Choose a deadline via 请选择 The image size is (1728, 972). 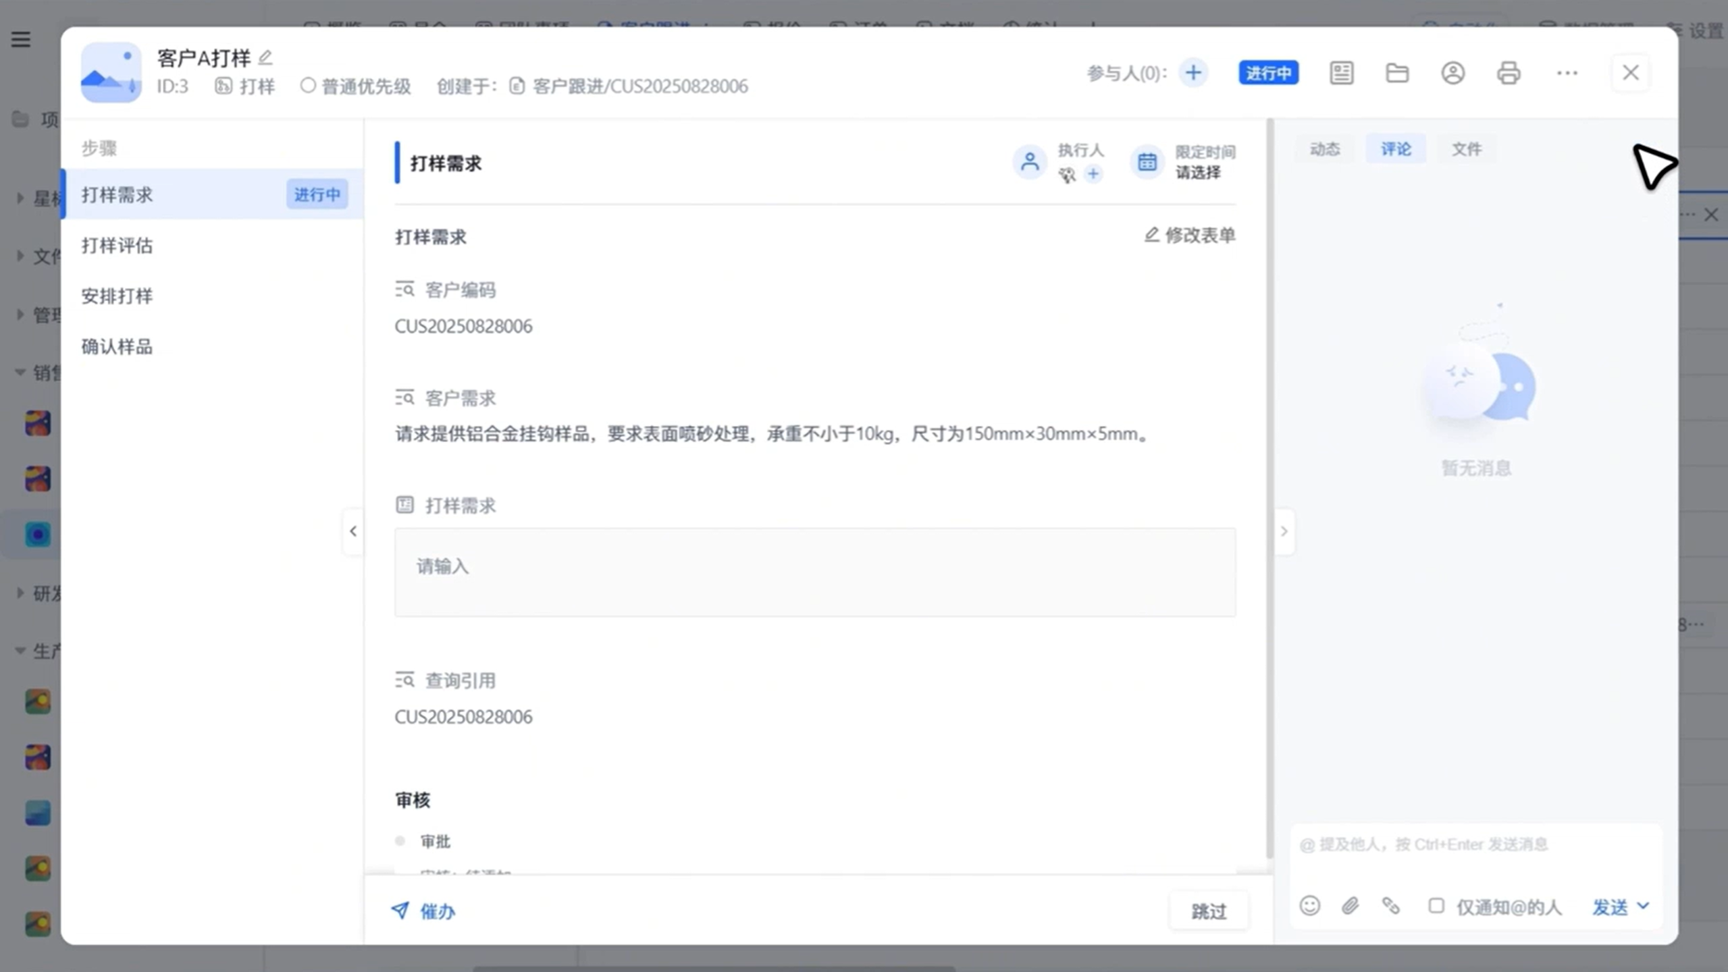click(1198, 173)
